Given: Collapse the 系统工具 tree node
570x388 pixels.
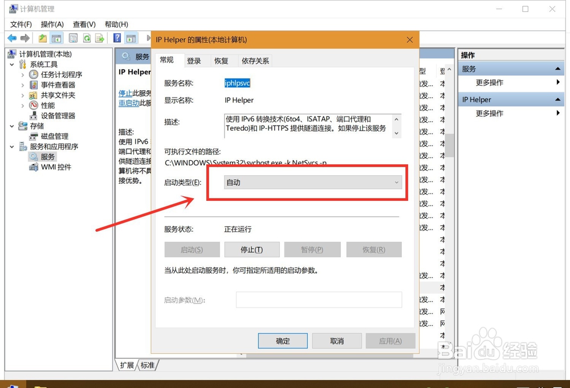Looking at the screenshot, I should pyautogui.click(x=13, y=64).
